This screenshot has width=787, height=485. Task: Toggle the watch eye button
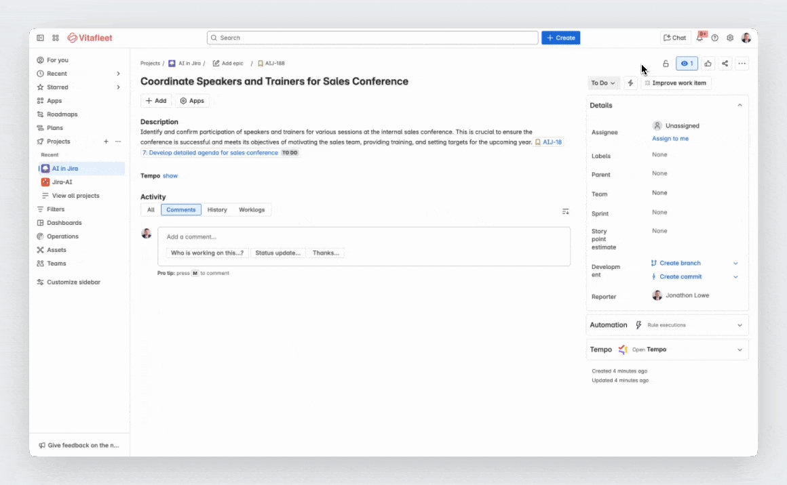click(x=687, y=64)
